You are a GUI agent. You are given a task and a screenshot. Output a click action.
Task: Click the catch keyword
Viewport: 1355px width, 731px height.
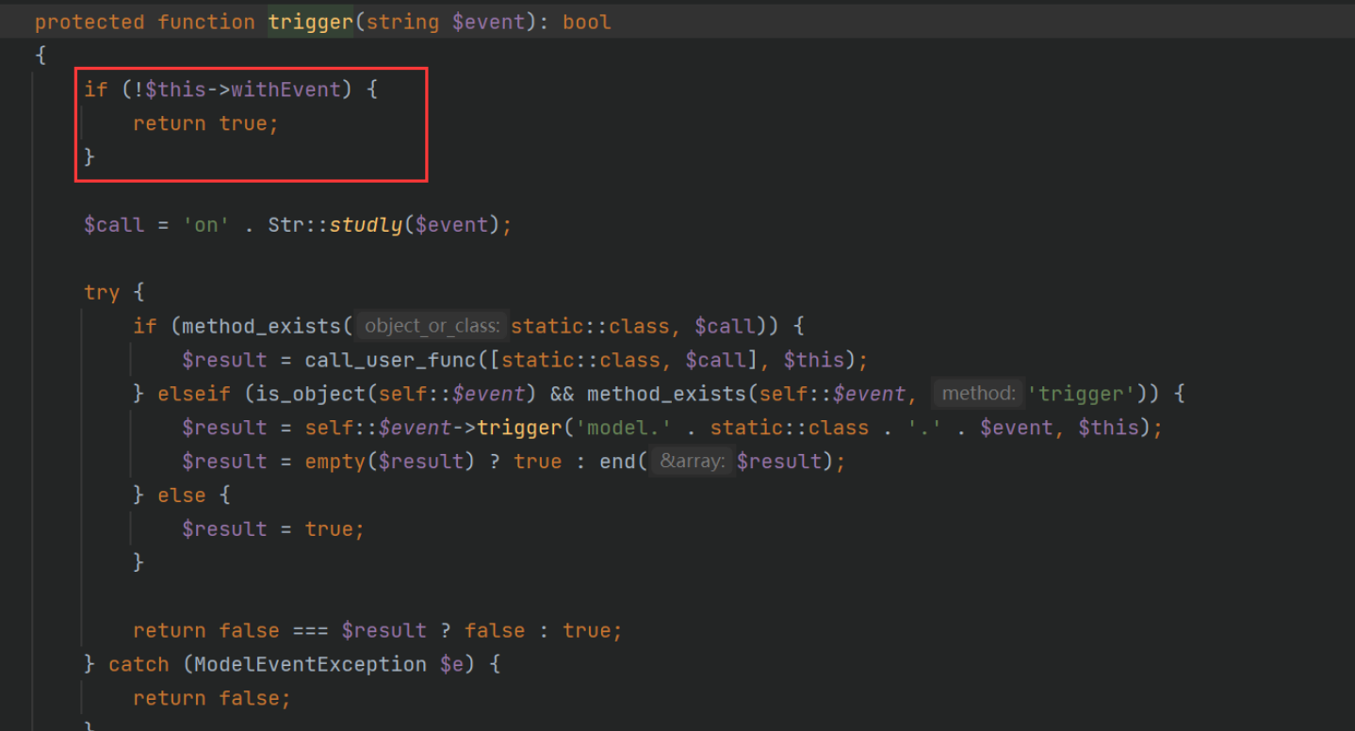click(139, 664)
